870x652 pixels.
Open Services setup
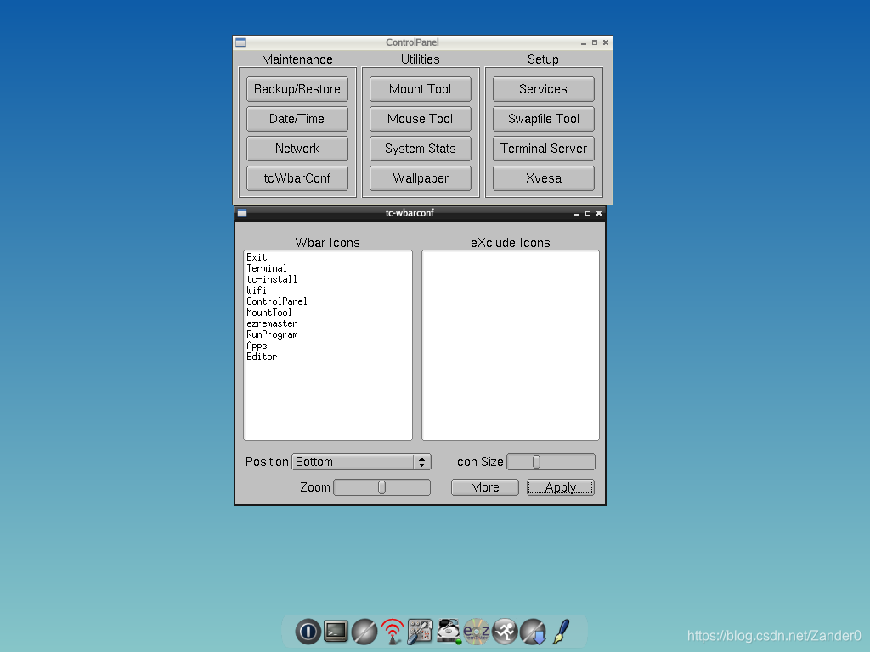tap(543, 88)
